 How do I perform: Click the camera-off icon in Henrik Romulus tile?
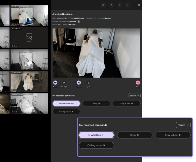[x=29, y=37]
